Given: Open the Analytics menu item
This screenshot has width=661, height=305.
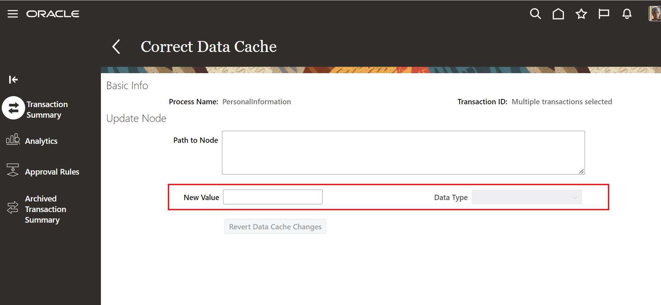Looking at the screenshot, I should click(x=41, y=141).
